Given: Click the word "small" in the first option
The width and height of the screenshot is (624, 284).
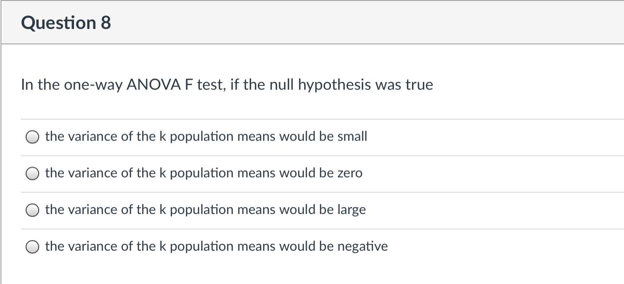Looking at the screenshot, I should click(x=352, y=137).
